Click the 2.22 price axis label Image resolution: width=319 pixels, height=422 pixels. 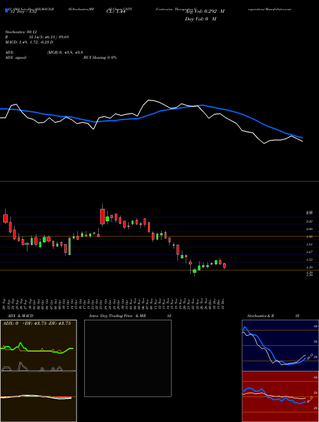click(x=309, y=221)
